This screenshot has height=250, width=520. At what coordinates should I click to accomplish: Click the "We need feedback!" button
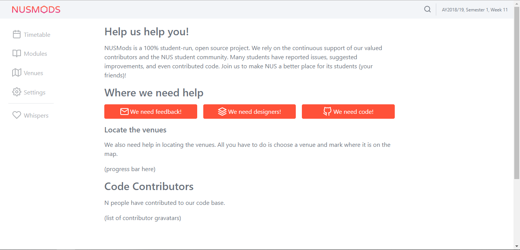pyautogui.click(x=151, y=112)
